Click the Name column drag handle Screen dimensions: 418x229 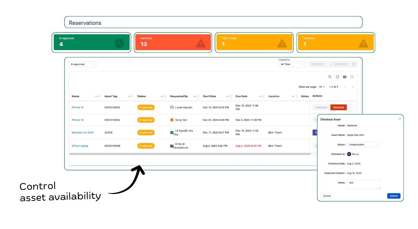97,96
